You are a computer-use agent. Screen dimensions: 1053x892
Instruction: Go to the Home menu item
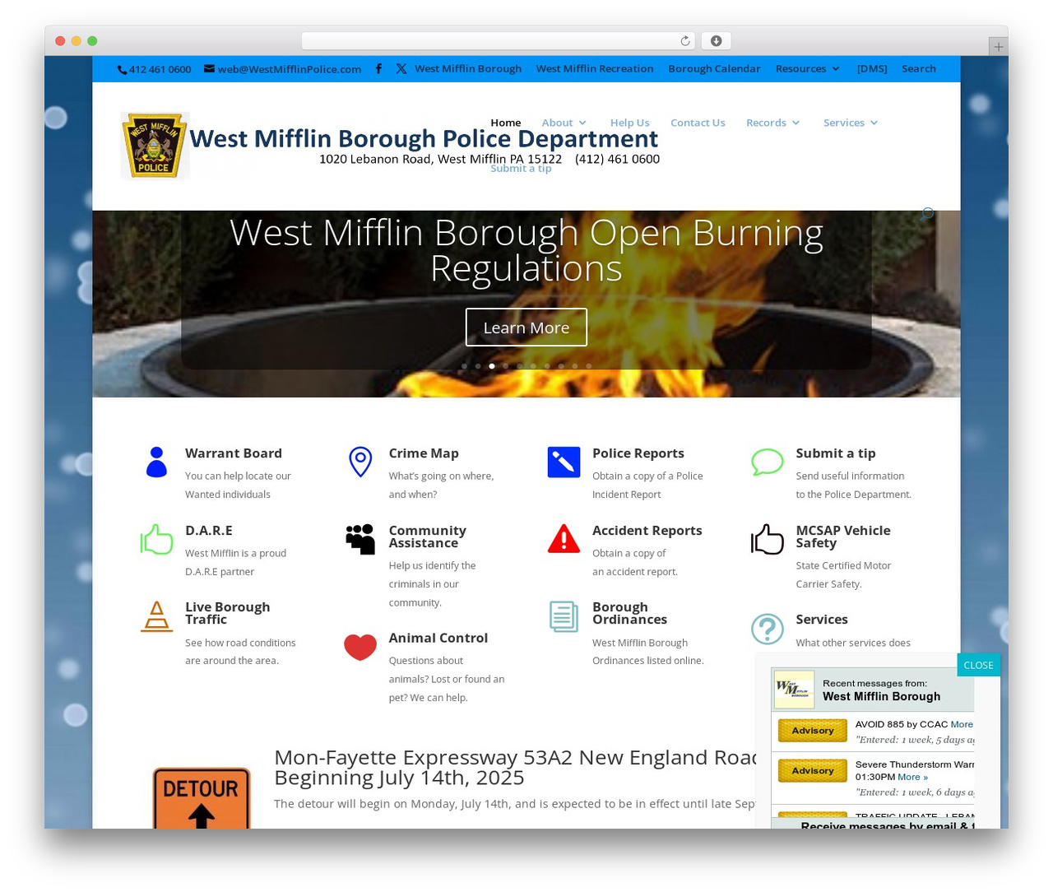pyautogui.click(x=506, y=123)
